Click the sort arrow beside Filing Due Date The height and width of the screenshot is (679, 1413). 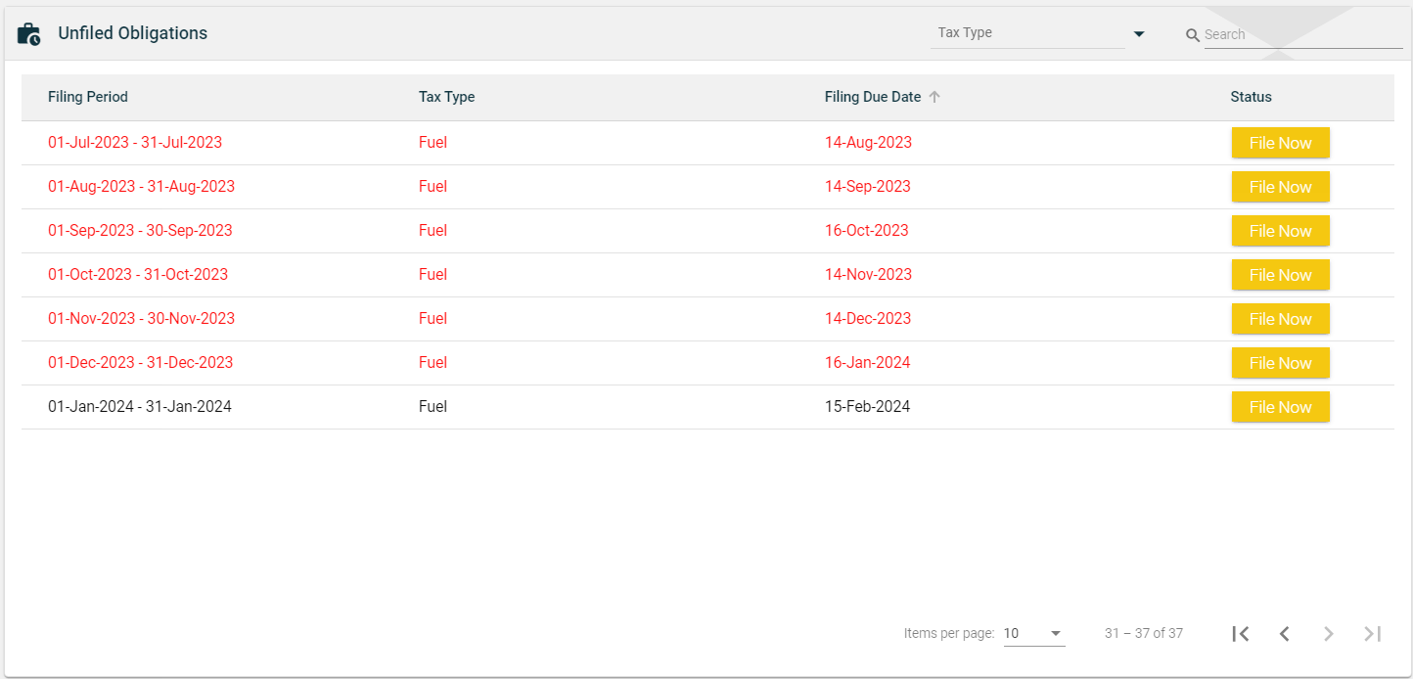coord(934,97)
